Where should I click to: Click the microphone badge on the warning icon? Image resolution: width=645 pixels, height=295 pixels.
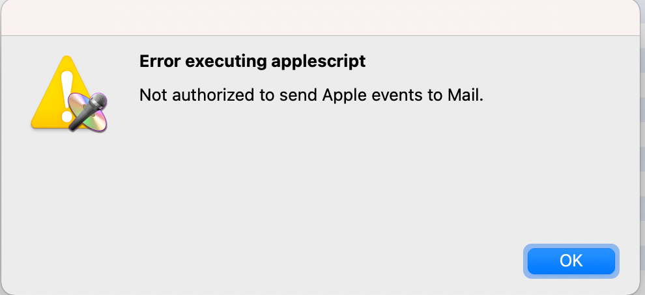[x=90, y=110]
